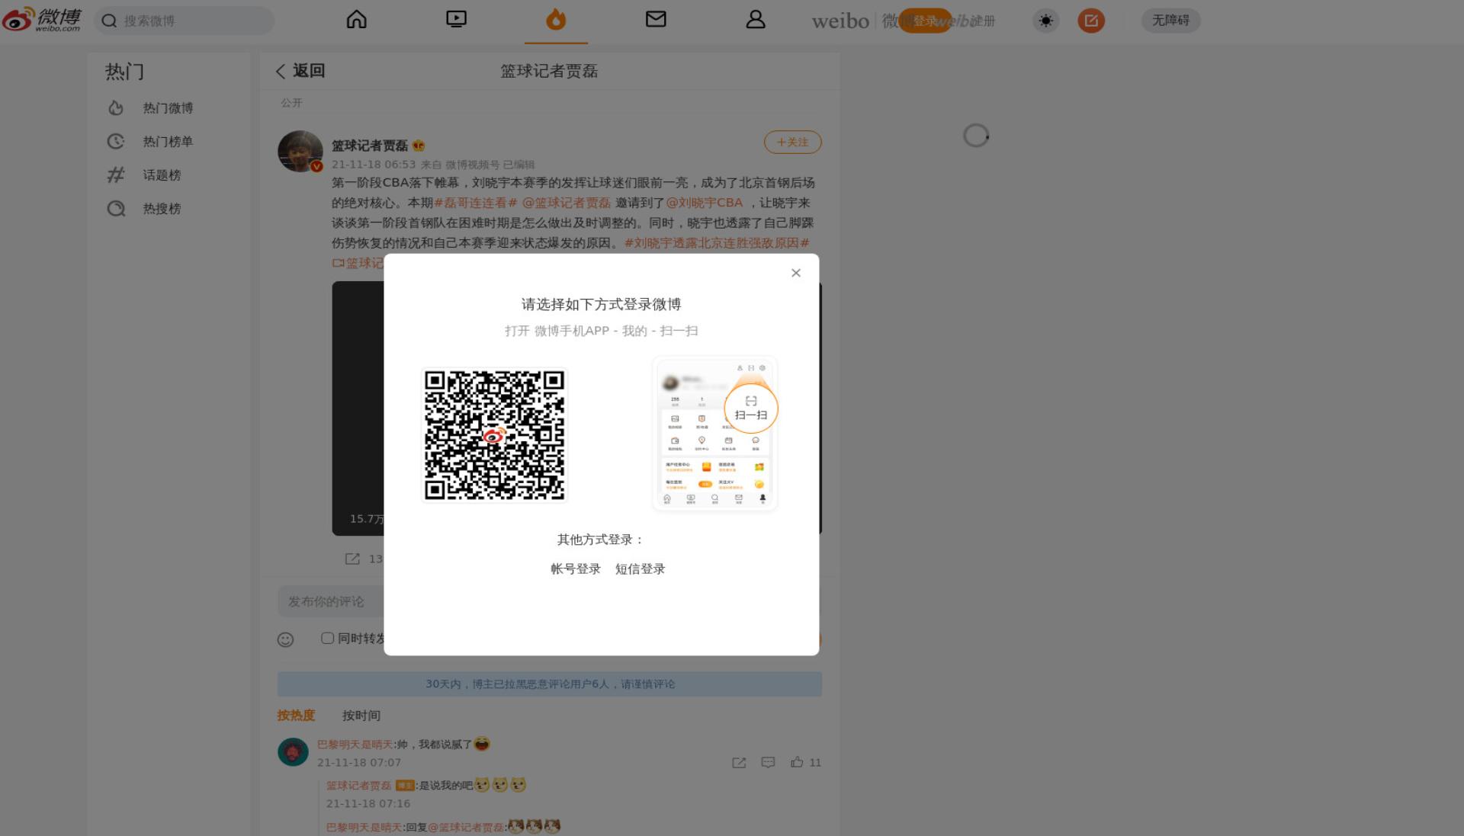Like the first comment with the thumbs-up icon

tap(797, 762)
